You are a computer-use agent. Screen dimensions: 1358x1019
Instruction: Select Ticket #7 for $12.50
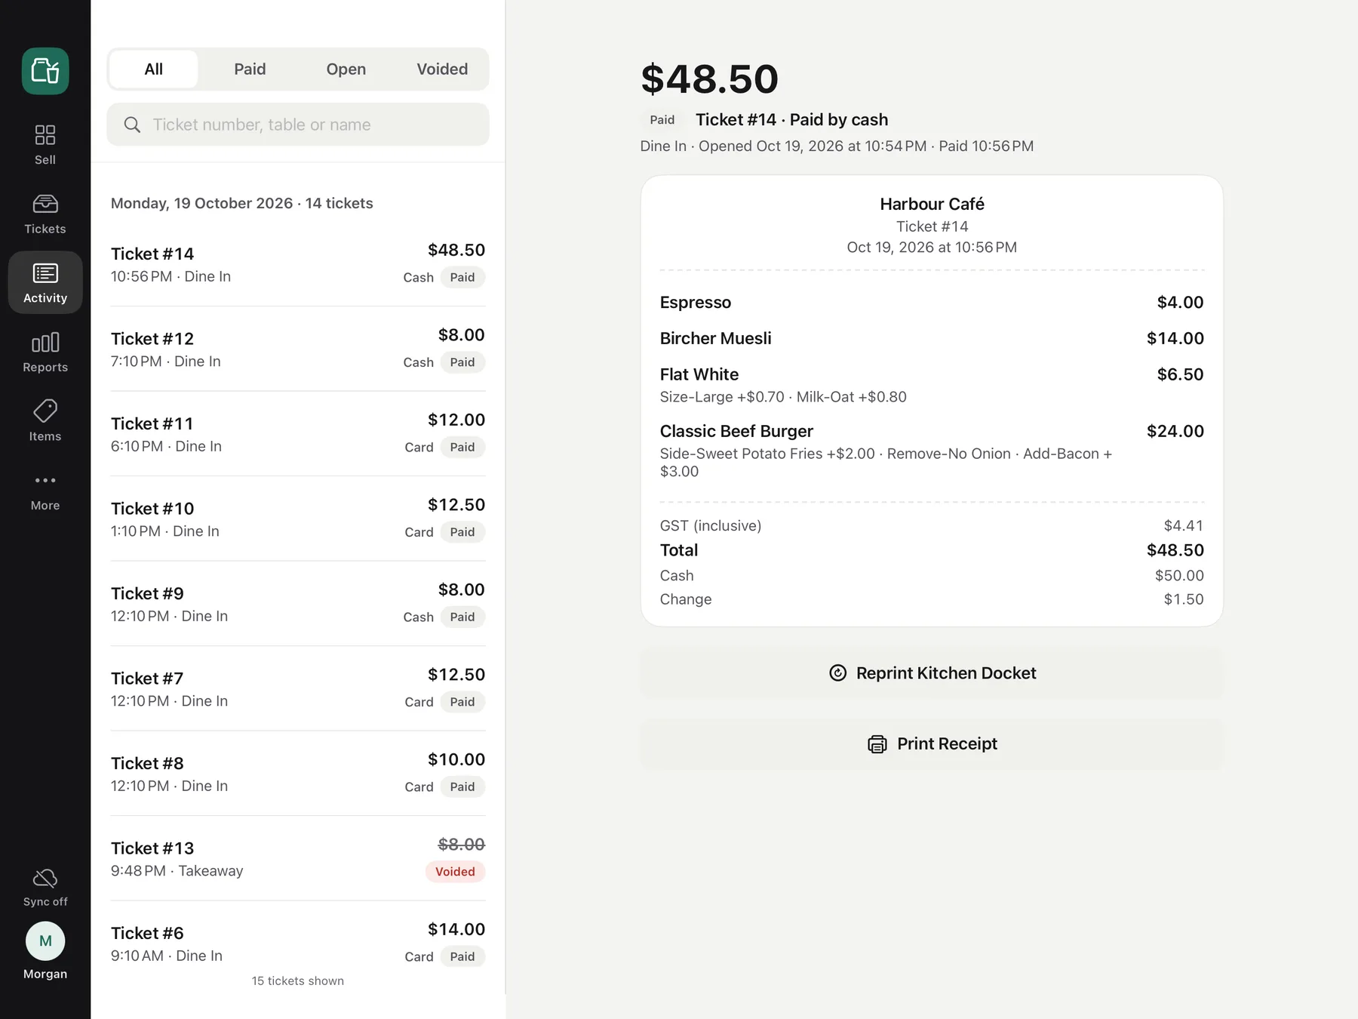tap(298, 688)
